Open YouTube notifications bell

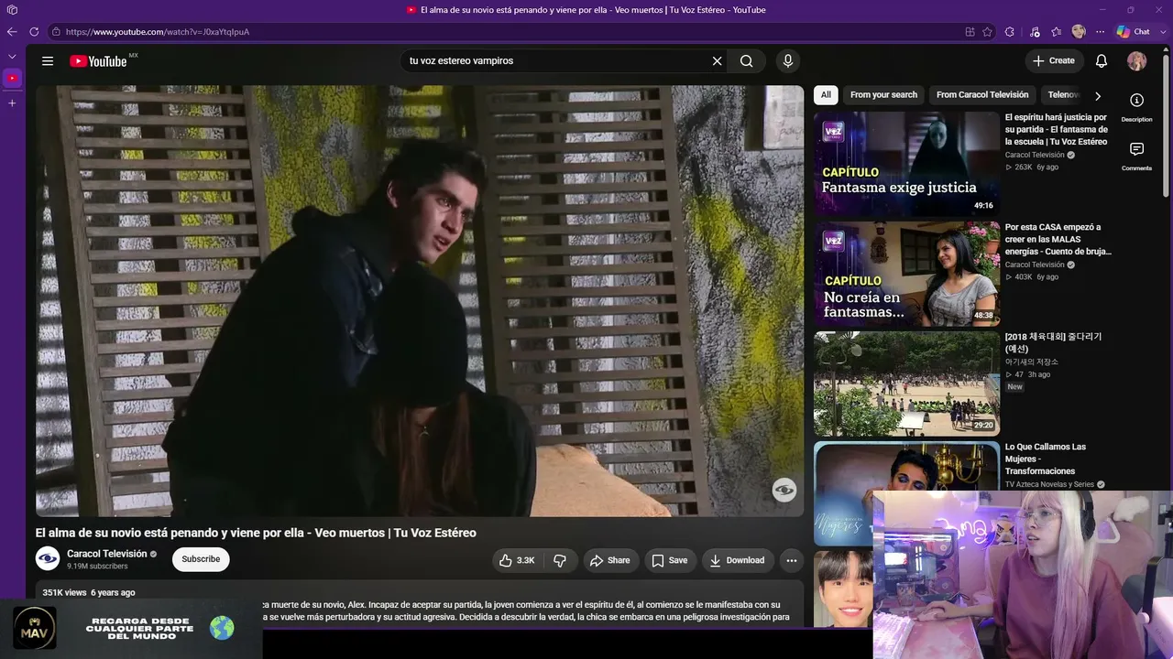click(x=1102, y=60)
